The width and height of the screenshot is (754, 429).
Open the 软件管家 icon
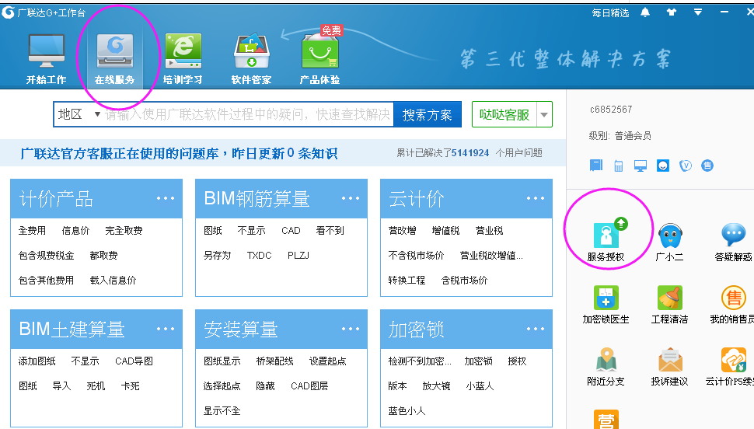(x=252, y=51)
